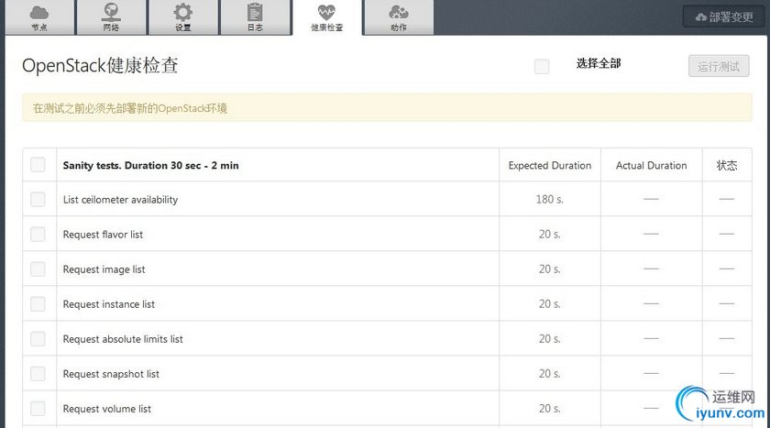Click 20 s. duration for Request image list
The width and height of the screenshot is (770, 428).
tap(550, 269)
